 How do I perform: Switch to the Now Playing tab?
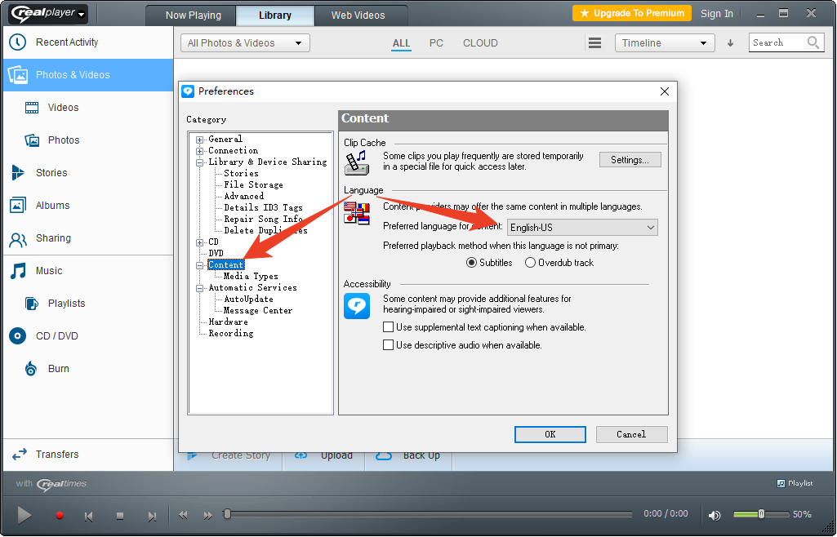(192, 16)
